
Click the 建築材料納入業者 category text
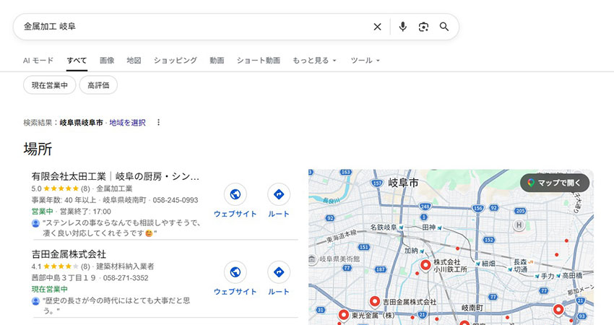(125, 266)
